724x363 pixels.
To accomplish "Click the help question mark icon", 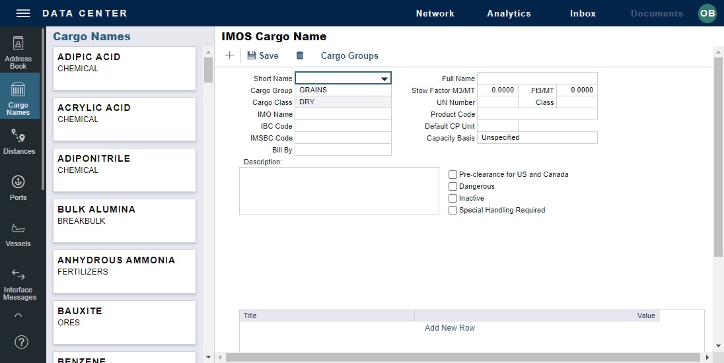I will point(21,342).
